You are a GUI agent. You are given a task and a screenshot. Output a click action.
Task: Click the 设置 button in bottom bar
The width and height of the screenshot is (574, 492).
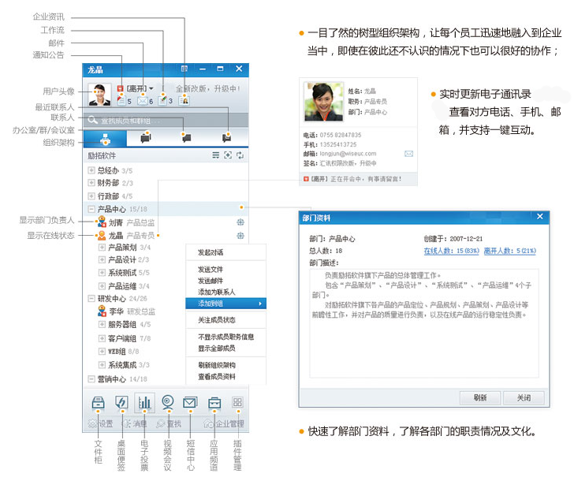point(101,423)
